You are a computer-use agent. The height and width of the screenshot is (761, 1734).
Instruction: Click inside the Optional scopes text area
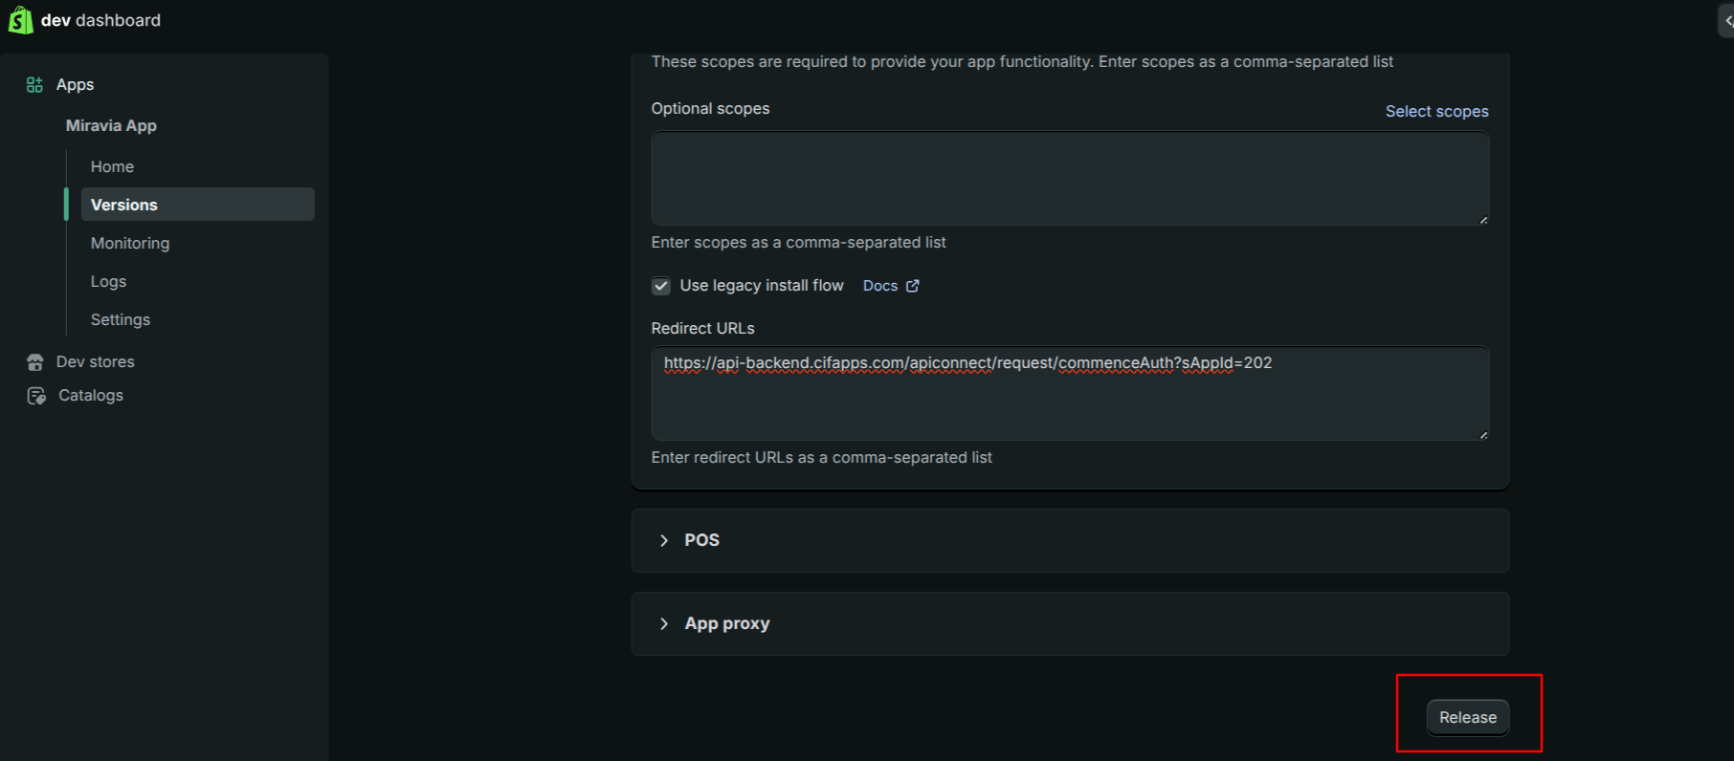[1069, 179]
